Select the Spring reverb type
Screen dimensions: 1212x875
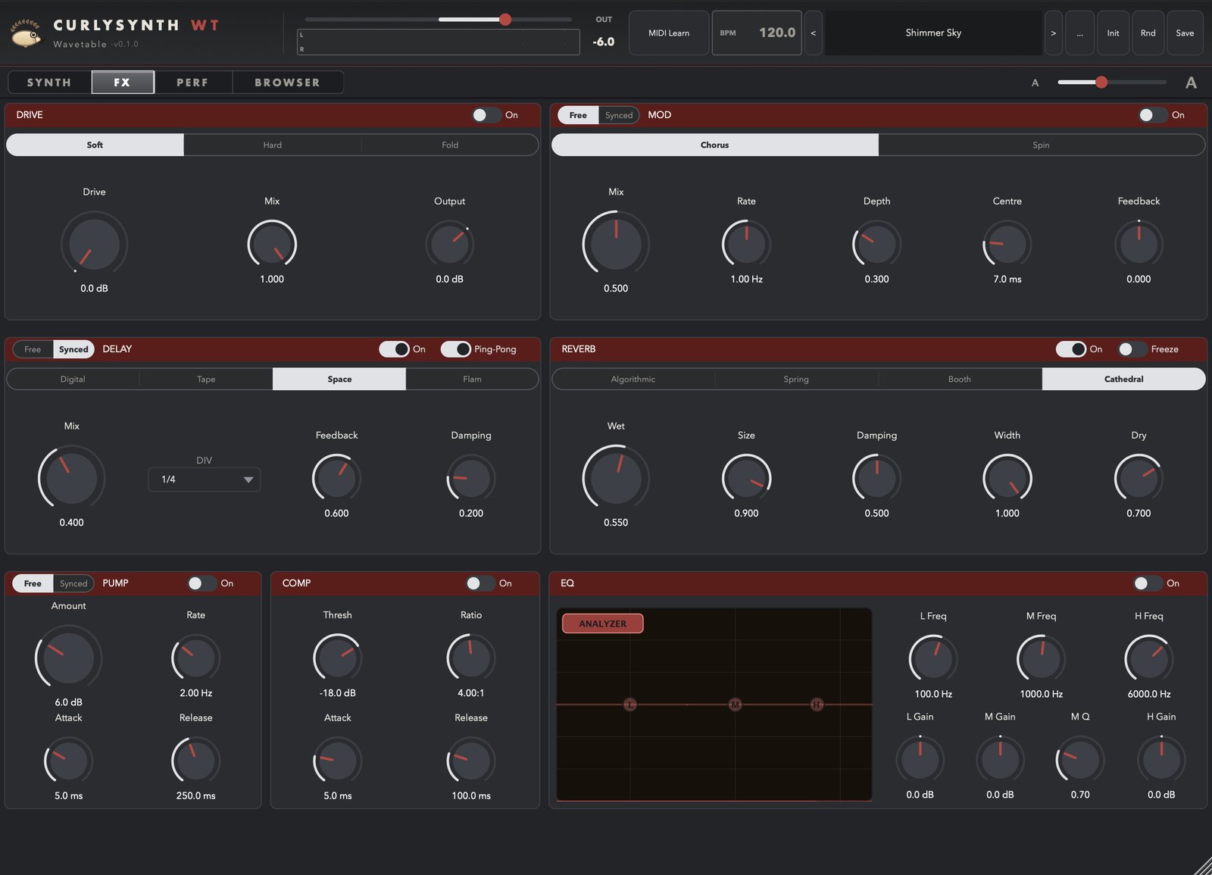point(796,379)
